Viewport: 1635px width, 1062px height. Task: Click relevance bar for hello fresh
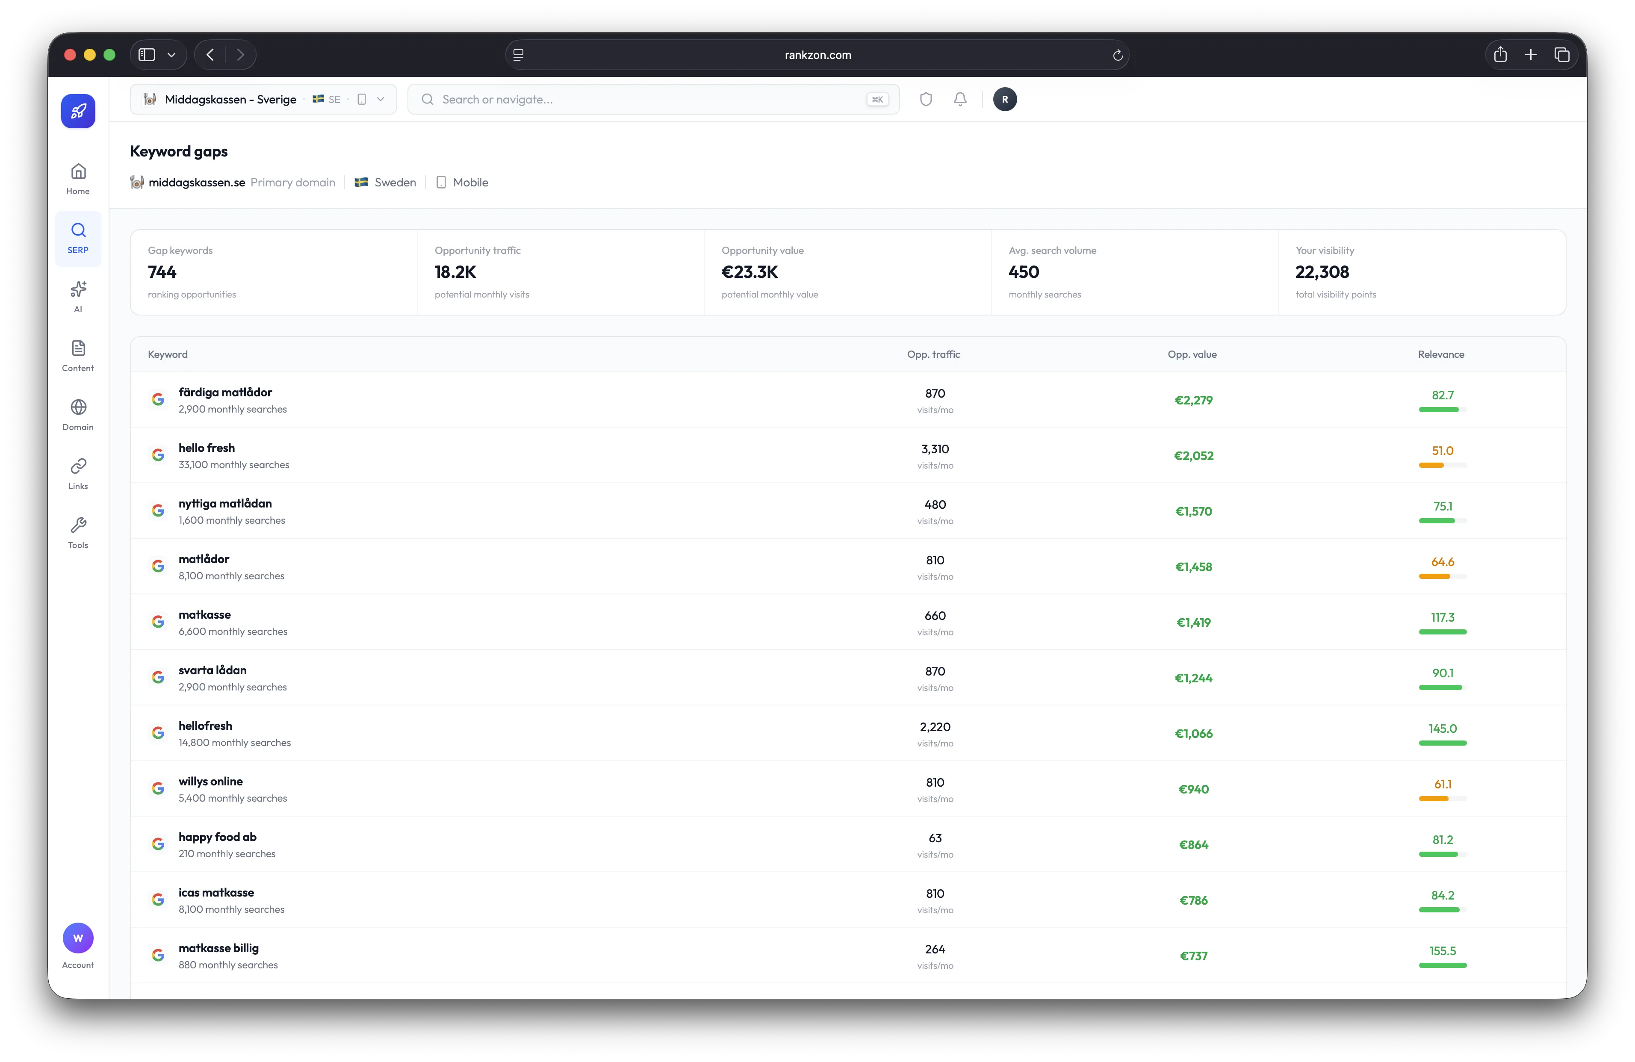pos(1443,466)
